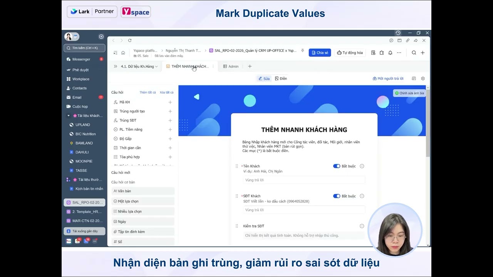Click the search magnifier icon in top toolbar
Viewport: 493px width, 277px height.
pos(414,53)
